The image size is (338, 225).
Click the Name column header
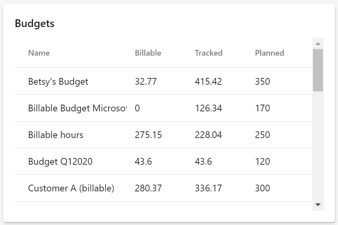coord(39,53)
